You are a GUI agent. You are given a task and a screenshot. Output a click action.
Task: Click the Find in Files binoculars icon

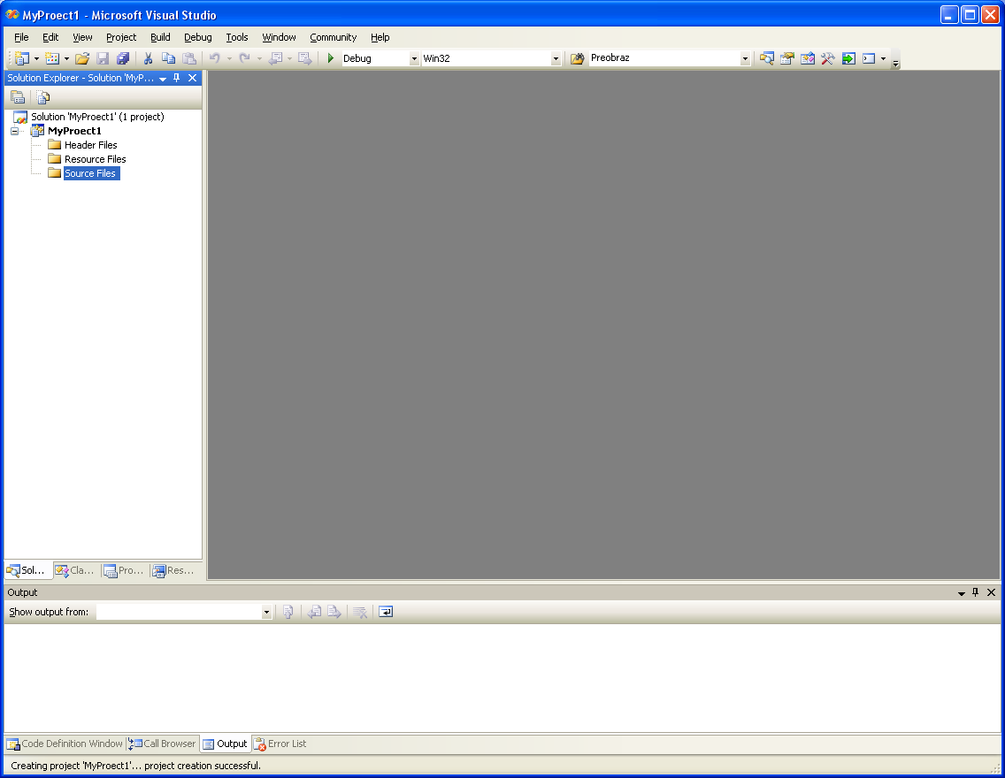[x=578, y=58]
